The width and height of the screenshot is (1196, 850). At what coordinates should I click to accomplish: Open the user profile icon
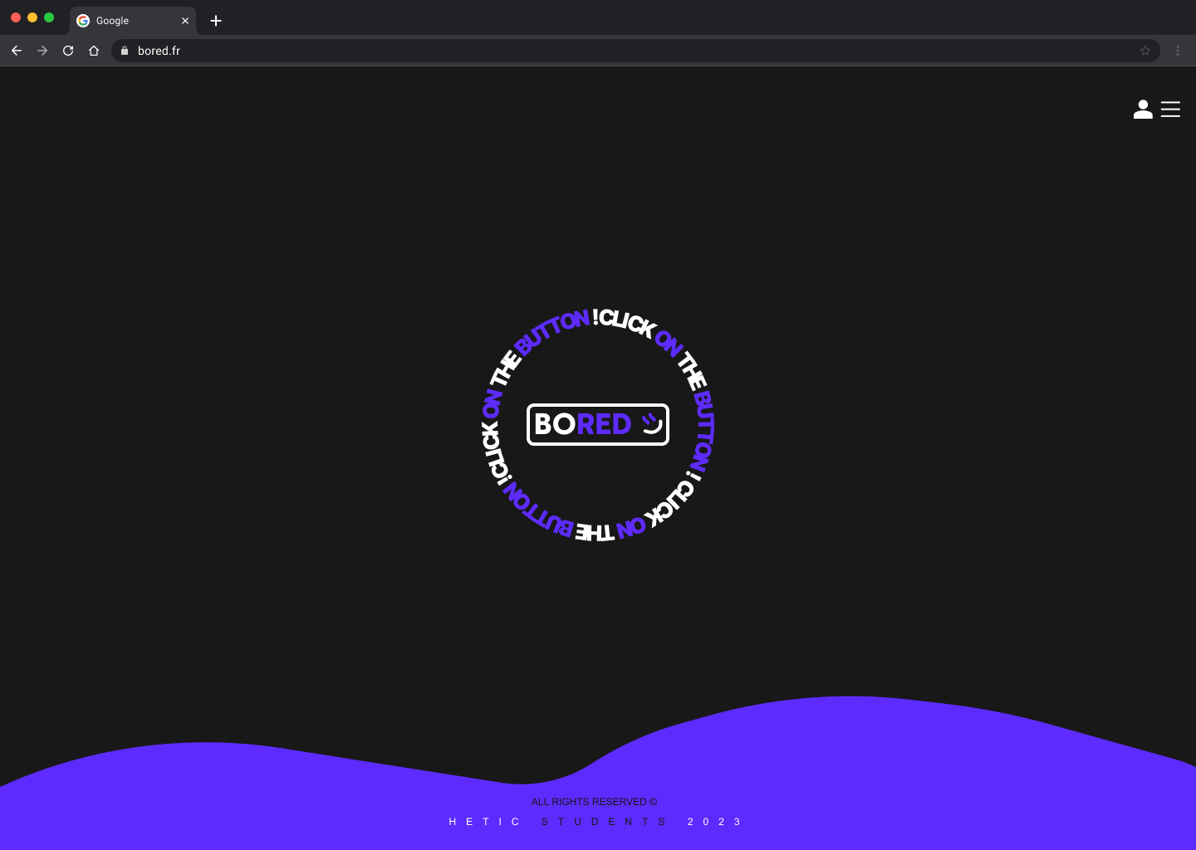(1143, 110)
